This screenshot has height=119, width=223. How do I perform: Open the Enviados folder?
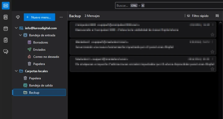(39, 50)
